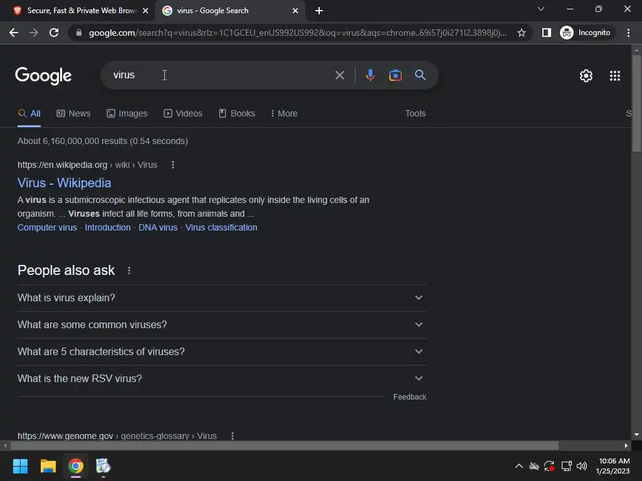Click the horizontal scrollbar thumb
Image resolution: width=642 pixels, height=481 pixels.
[x=285, y=445]
